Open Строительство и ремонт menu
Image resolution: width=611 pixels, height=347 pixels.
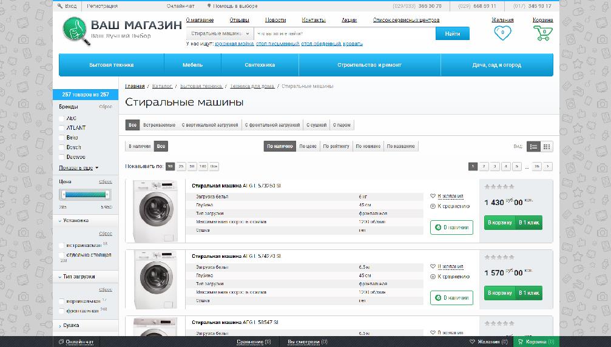370,65
